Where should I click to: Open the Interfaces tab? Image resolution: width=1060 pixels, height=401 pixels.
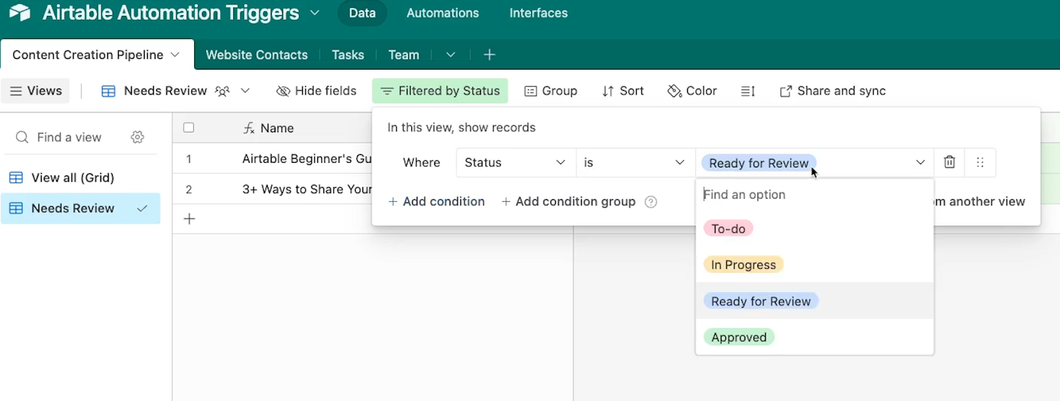539,13
